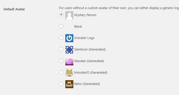
Task: Click the yellow MonsterID creature avatar image
Action: 69,73
